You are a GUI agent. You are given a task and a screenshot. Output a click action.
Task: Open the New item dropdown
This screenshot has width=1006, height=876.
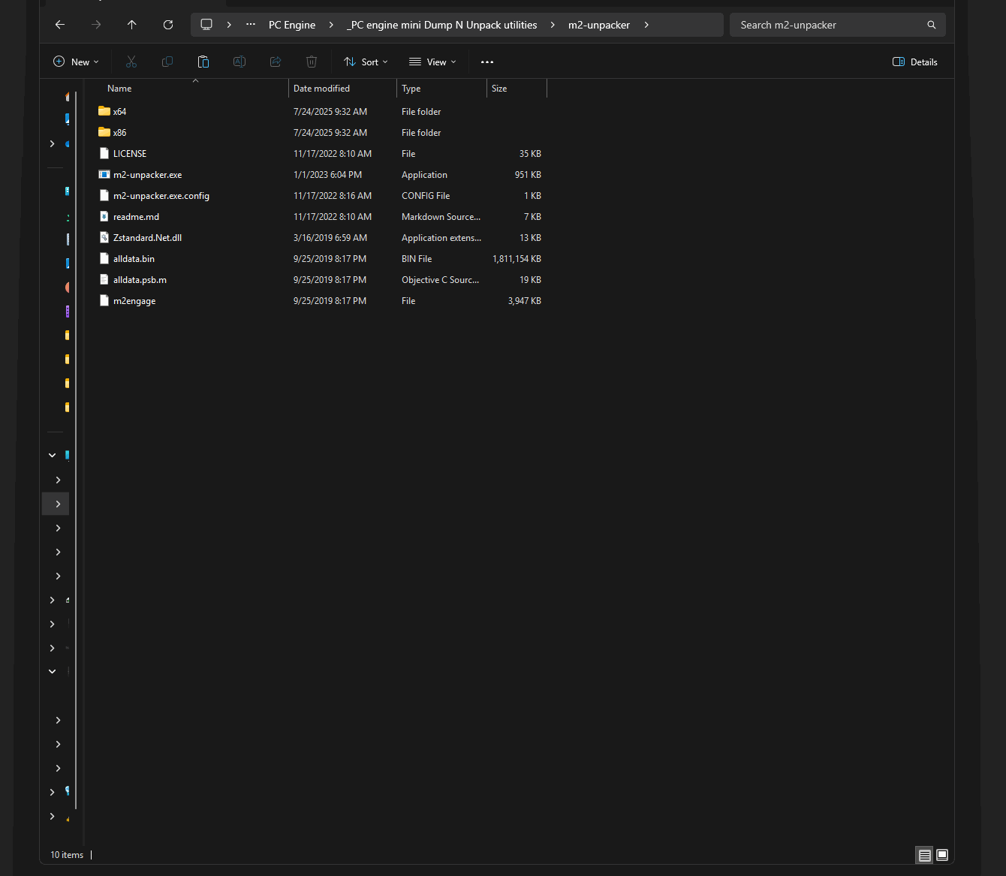76,62
